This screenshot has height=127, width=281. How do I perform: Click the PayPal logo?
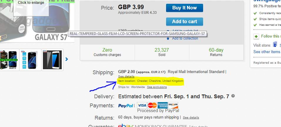click(126, 106)
